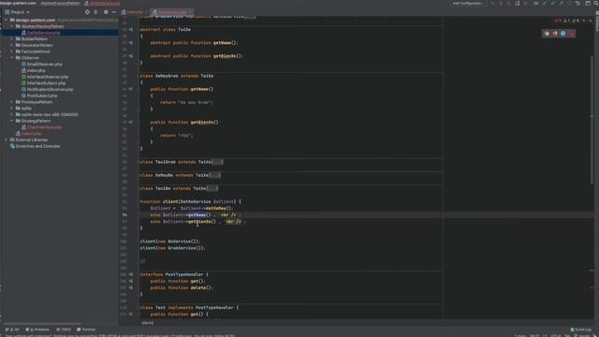The width and height of the screenshot is (599, 337).
Task: Open the Terminal tool window tab
Action: point(86,330)
